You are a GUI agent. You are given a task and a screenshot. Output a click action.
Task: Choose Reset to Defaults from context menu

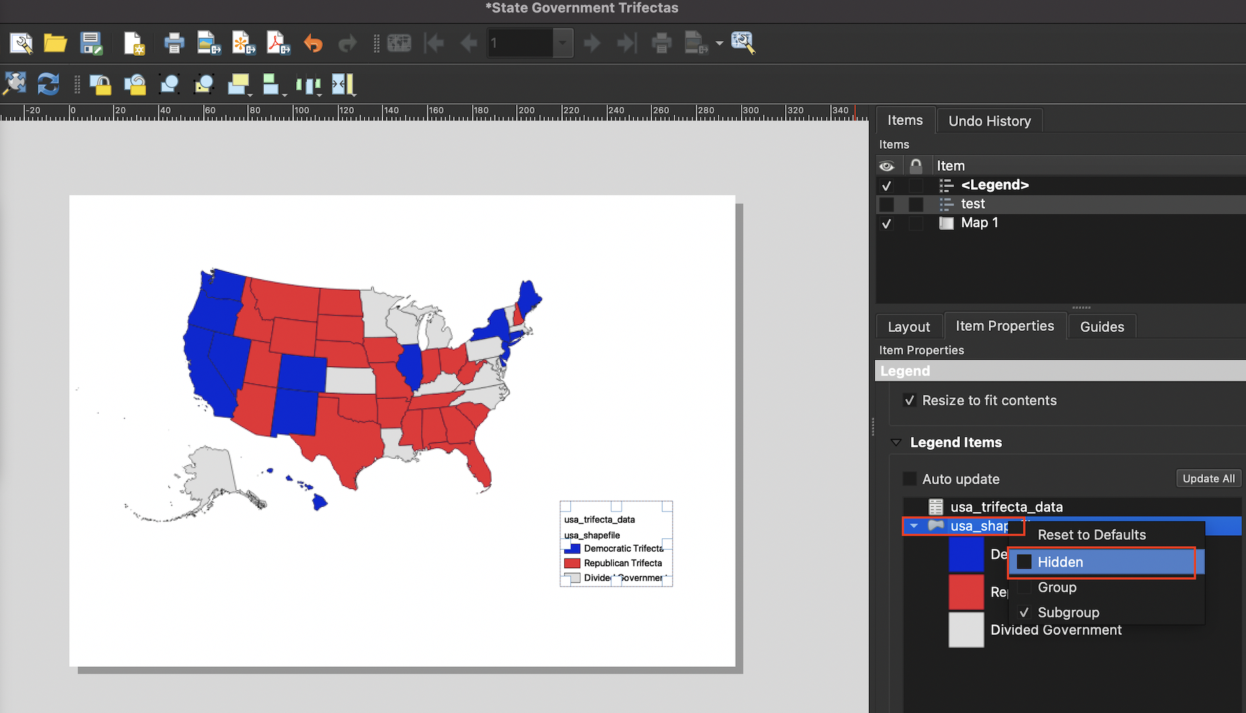point(1092,535)
